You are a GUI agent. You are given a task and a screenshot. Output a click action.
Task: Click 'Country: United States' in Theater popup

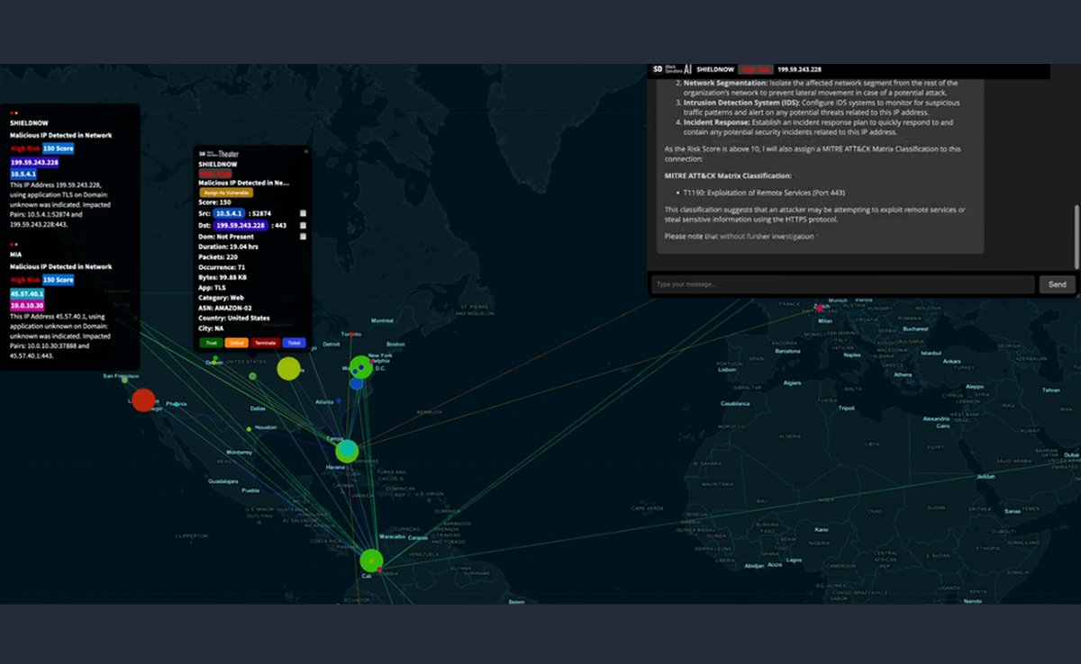tap(234, 318)
